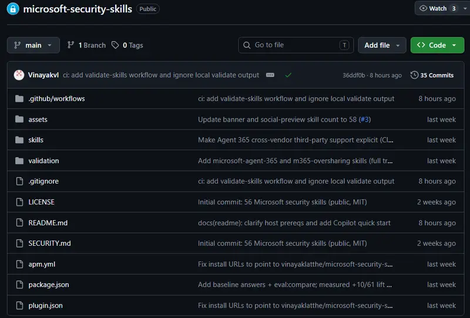
Task: Open the apm.yml file
Action: point(42,264)
